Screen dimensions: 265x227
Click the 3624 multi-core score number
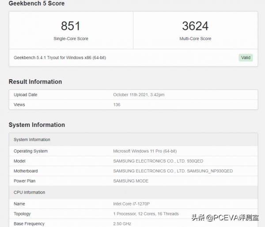(x=195, y=26)
